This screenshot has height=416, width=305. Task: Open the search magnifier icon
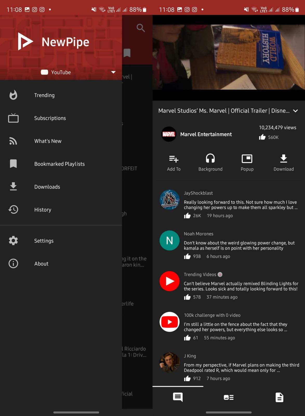(x=141, y=28)
